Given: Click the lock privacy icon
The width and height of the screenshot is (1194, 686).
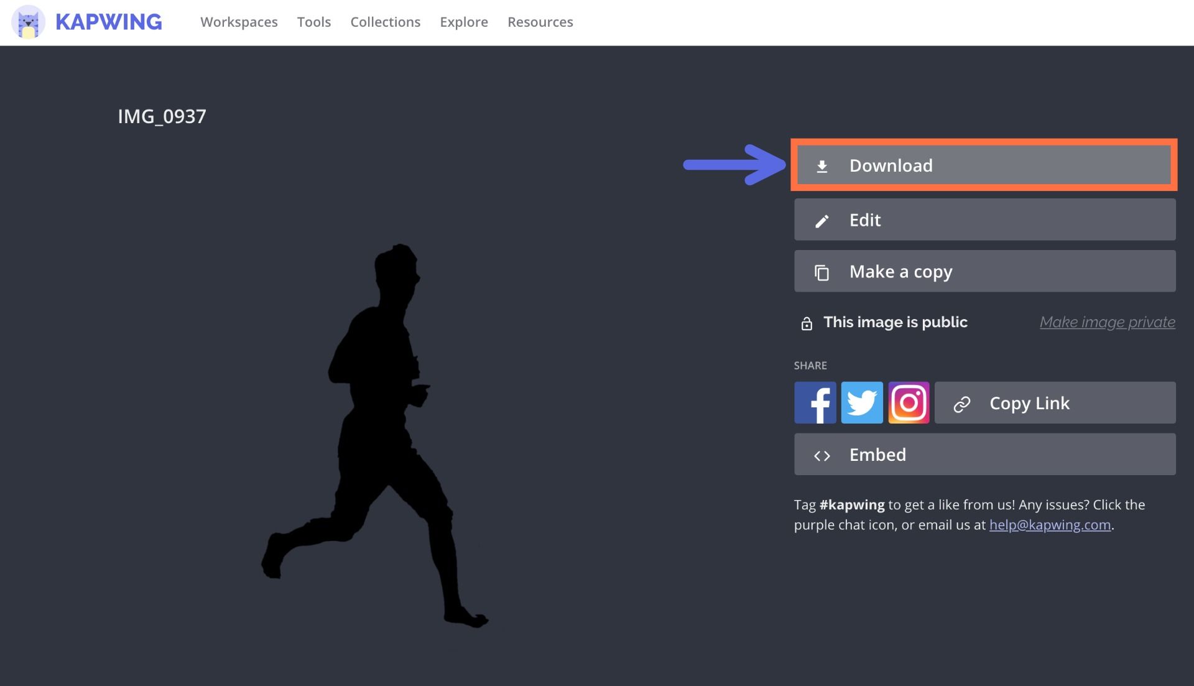Looking at the screenshot, I should [807, 323].
